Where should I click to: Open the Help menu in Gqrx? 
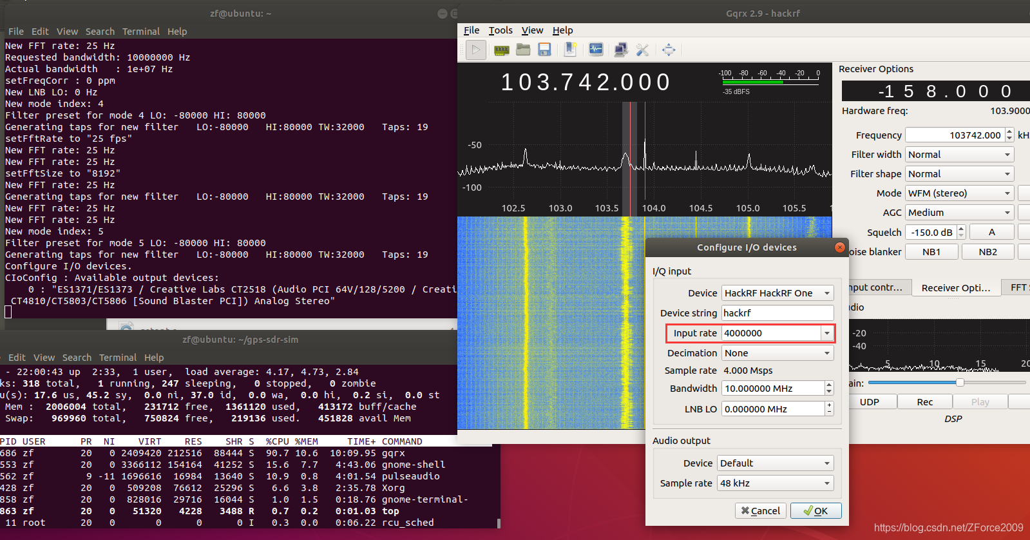[562, 30]
